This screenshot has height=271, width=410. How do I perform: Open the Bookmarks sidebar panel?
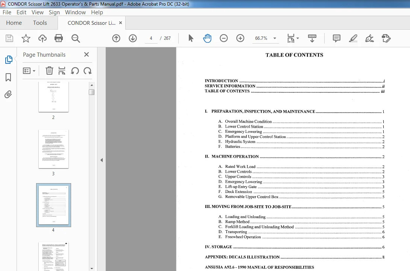click(8, 77)
